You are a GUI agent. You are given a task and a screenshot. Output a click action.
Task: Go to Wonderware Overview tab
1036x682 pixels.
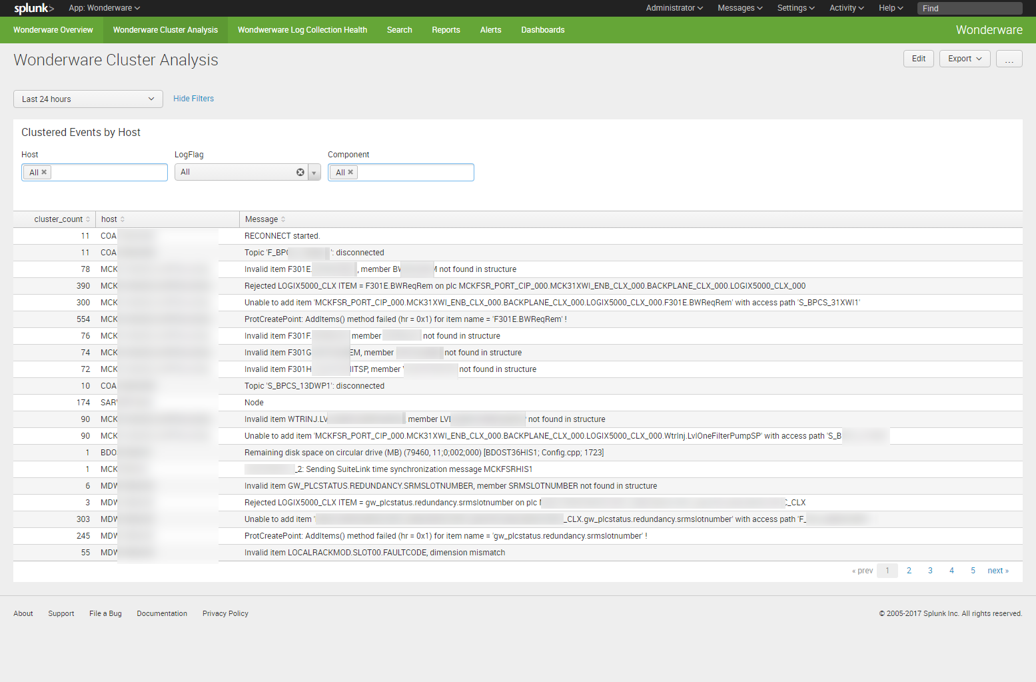click(x=53, y=30)
